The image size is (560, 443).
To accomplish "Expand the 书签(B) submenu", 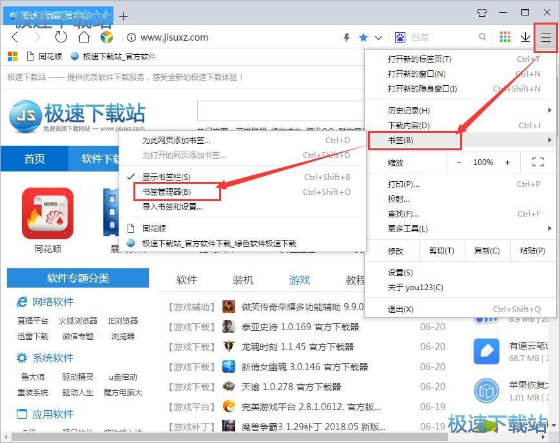I will 460,141.
